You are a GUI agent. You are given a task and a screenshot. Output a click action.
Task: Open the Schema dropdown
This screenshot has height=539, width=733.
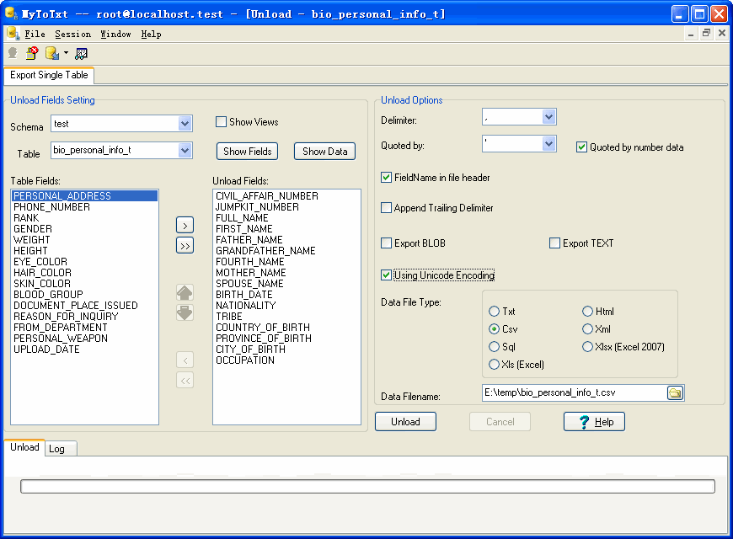185,124
